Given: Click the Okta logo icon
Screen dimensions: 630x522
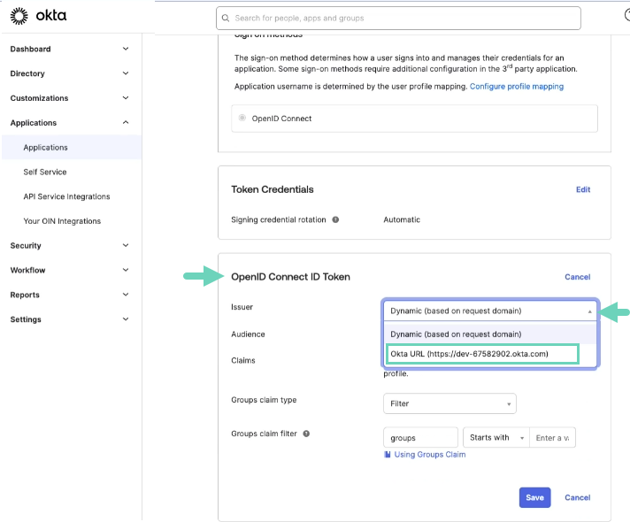Looking at the screenshot, I should pyautogui.click(x=18, y=16).
